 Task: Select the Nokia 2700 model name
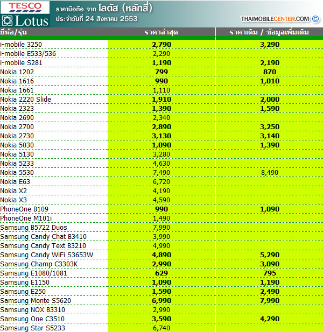point(17,127)
